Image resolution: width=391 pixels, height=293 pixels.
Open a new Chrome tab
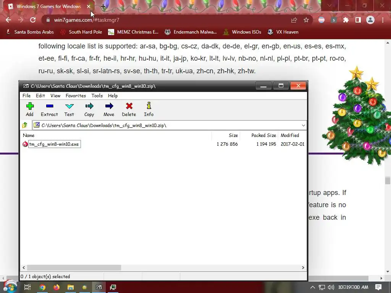[103, 7]
